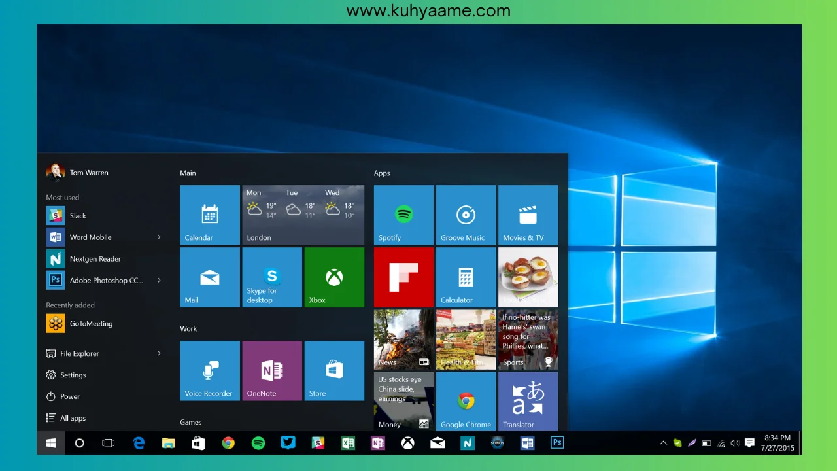Open the Sports live tile
Screen dimensions: 837x471
click(x=528, y=340)
